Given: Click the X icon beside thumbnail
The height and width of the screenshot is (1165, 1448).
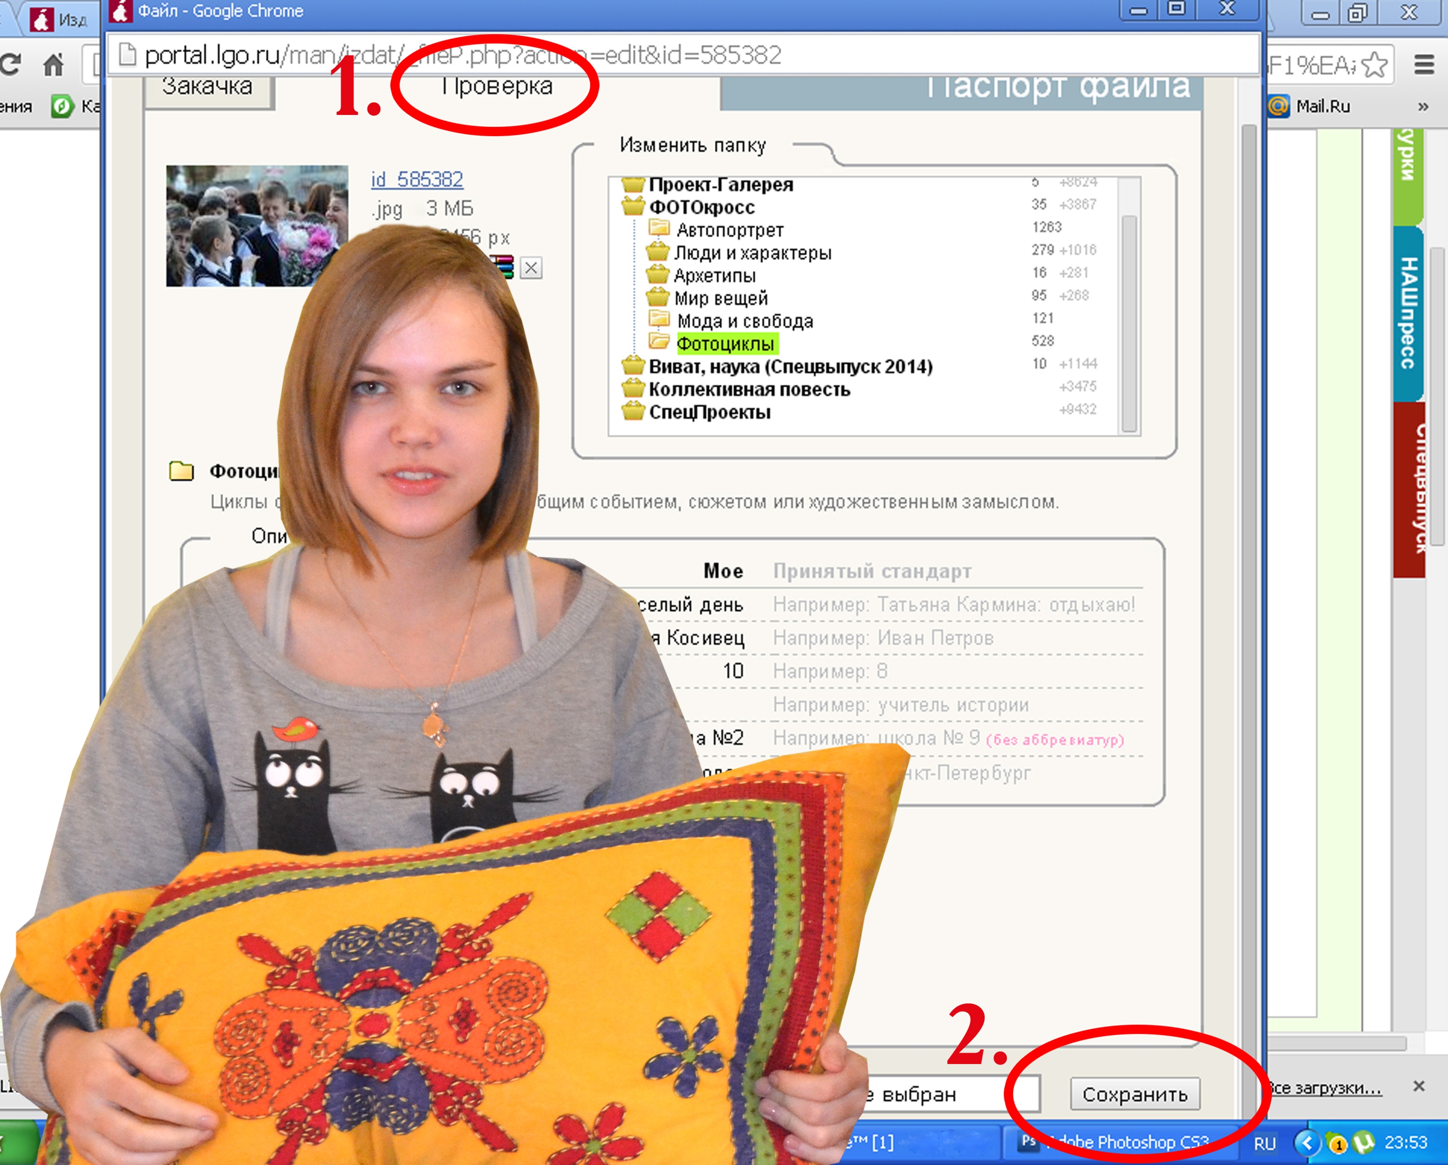Looking at the screenshot, I should pos(530,268).
